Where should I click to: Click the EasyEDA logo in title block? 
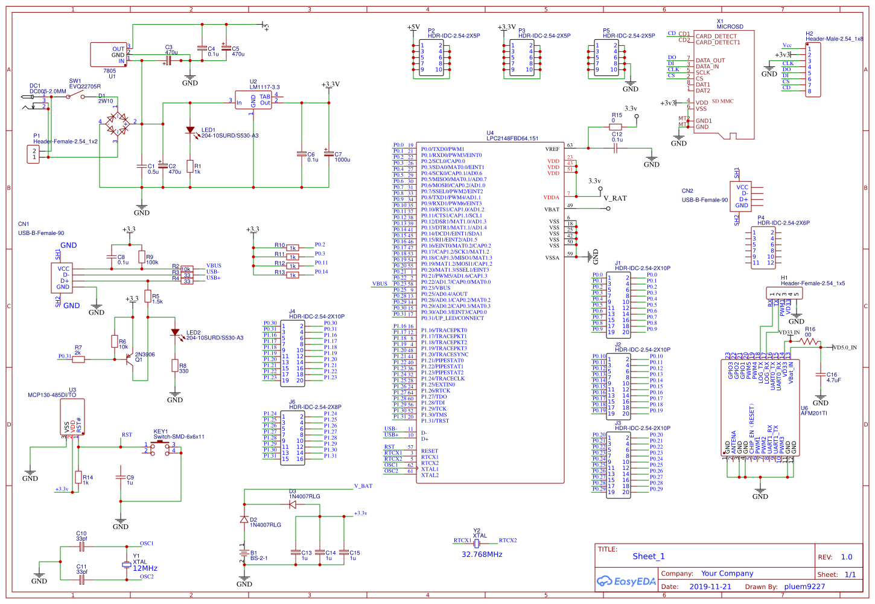click(x=626, y=581)
